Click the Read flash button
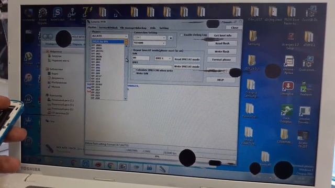Viewport: 335px width, 188px height. (222, 43)
